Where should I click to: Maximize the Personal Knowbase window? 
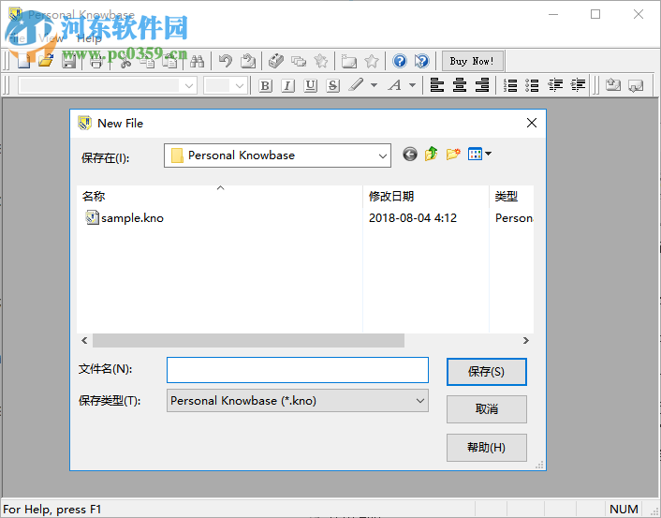595,14
